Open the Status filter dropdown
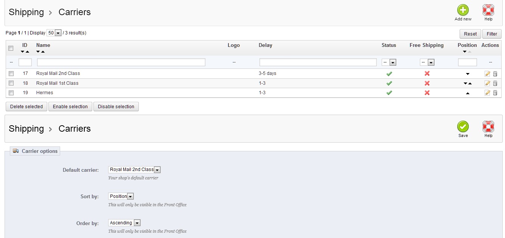Viewport: 505px width, 238px height. tap(389, 62)
